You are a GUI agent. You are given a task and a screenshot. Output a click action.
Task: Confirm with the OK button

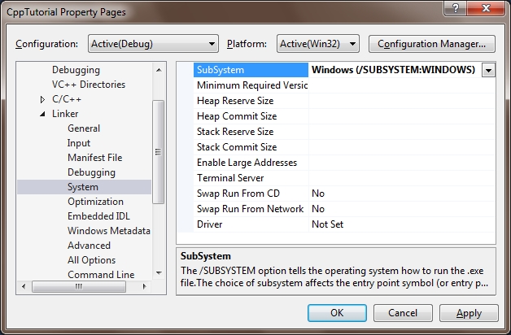pos(337,313)
